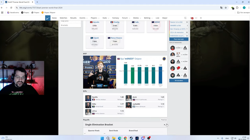The width and height of the screenshot is (250, 140).
Task: Open the HLTV mail inbox icon
Action: point(196,18)
